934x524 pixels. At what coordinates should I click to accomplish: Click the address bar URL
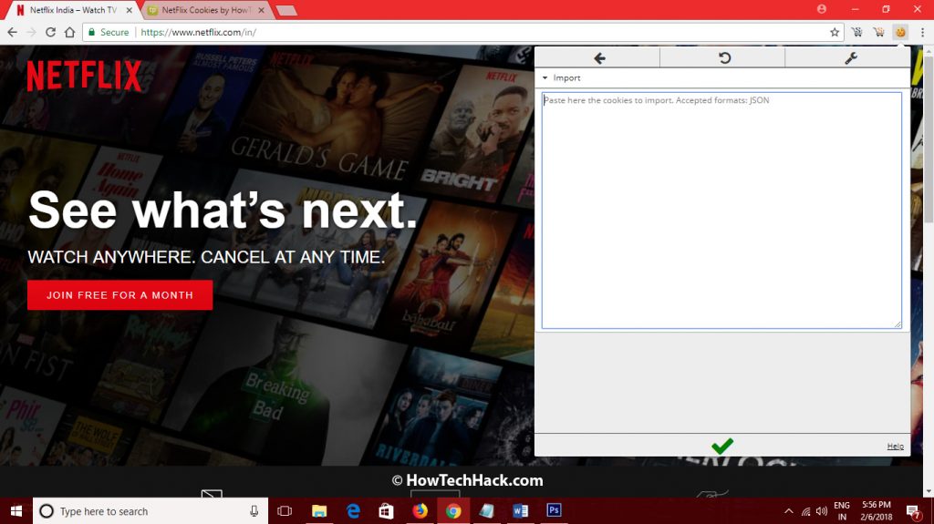click(198, 32)
